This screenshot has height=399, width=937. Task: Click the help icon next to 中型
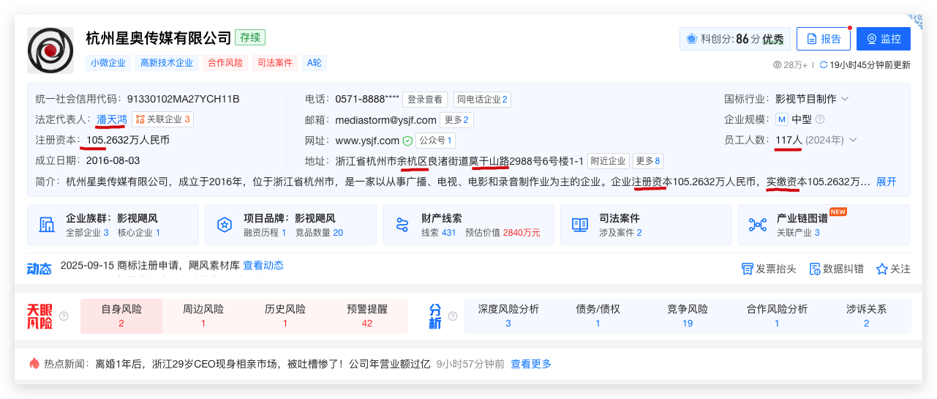pos(820,119)
